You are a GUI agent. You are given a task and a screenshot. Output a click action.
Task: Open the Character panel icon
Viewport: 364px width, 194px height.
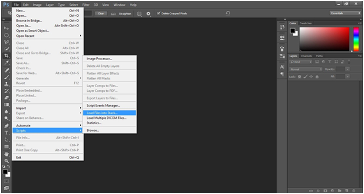pyautogui.click(x=282, y=67)
